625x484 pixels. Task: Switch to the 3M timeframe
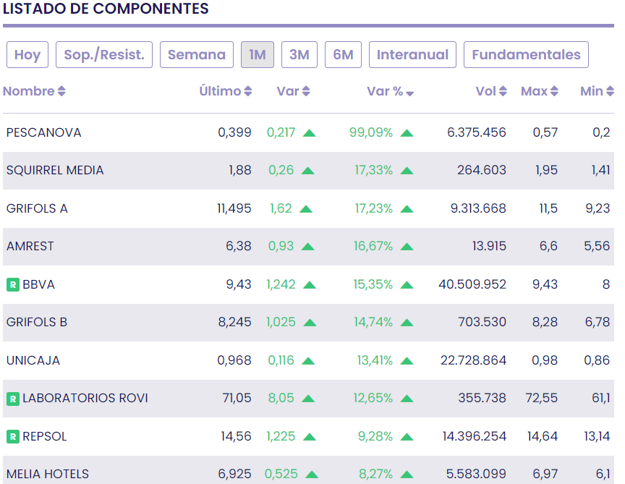coord(299,55)
